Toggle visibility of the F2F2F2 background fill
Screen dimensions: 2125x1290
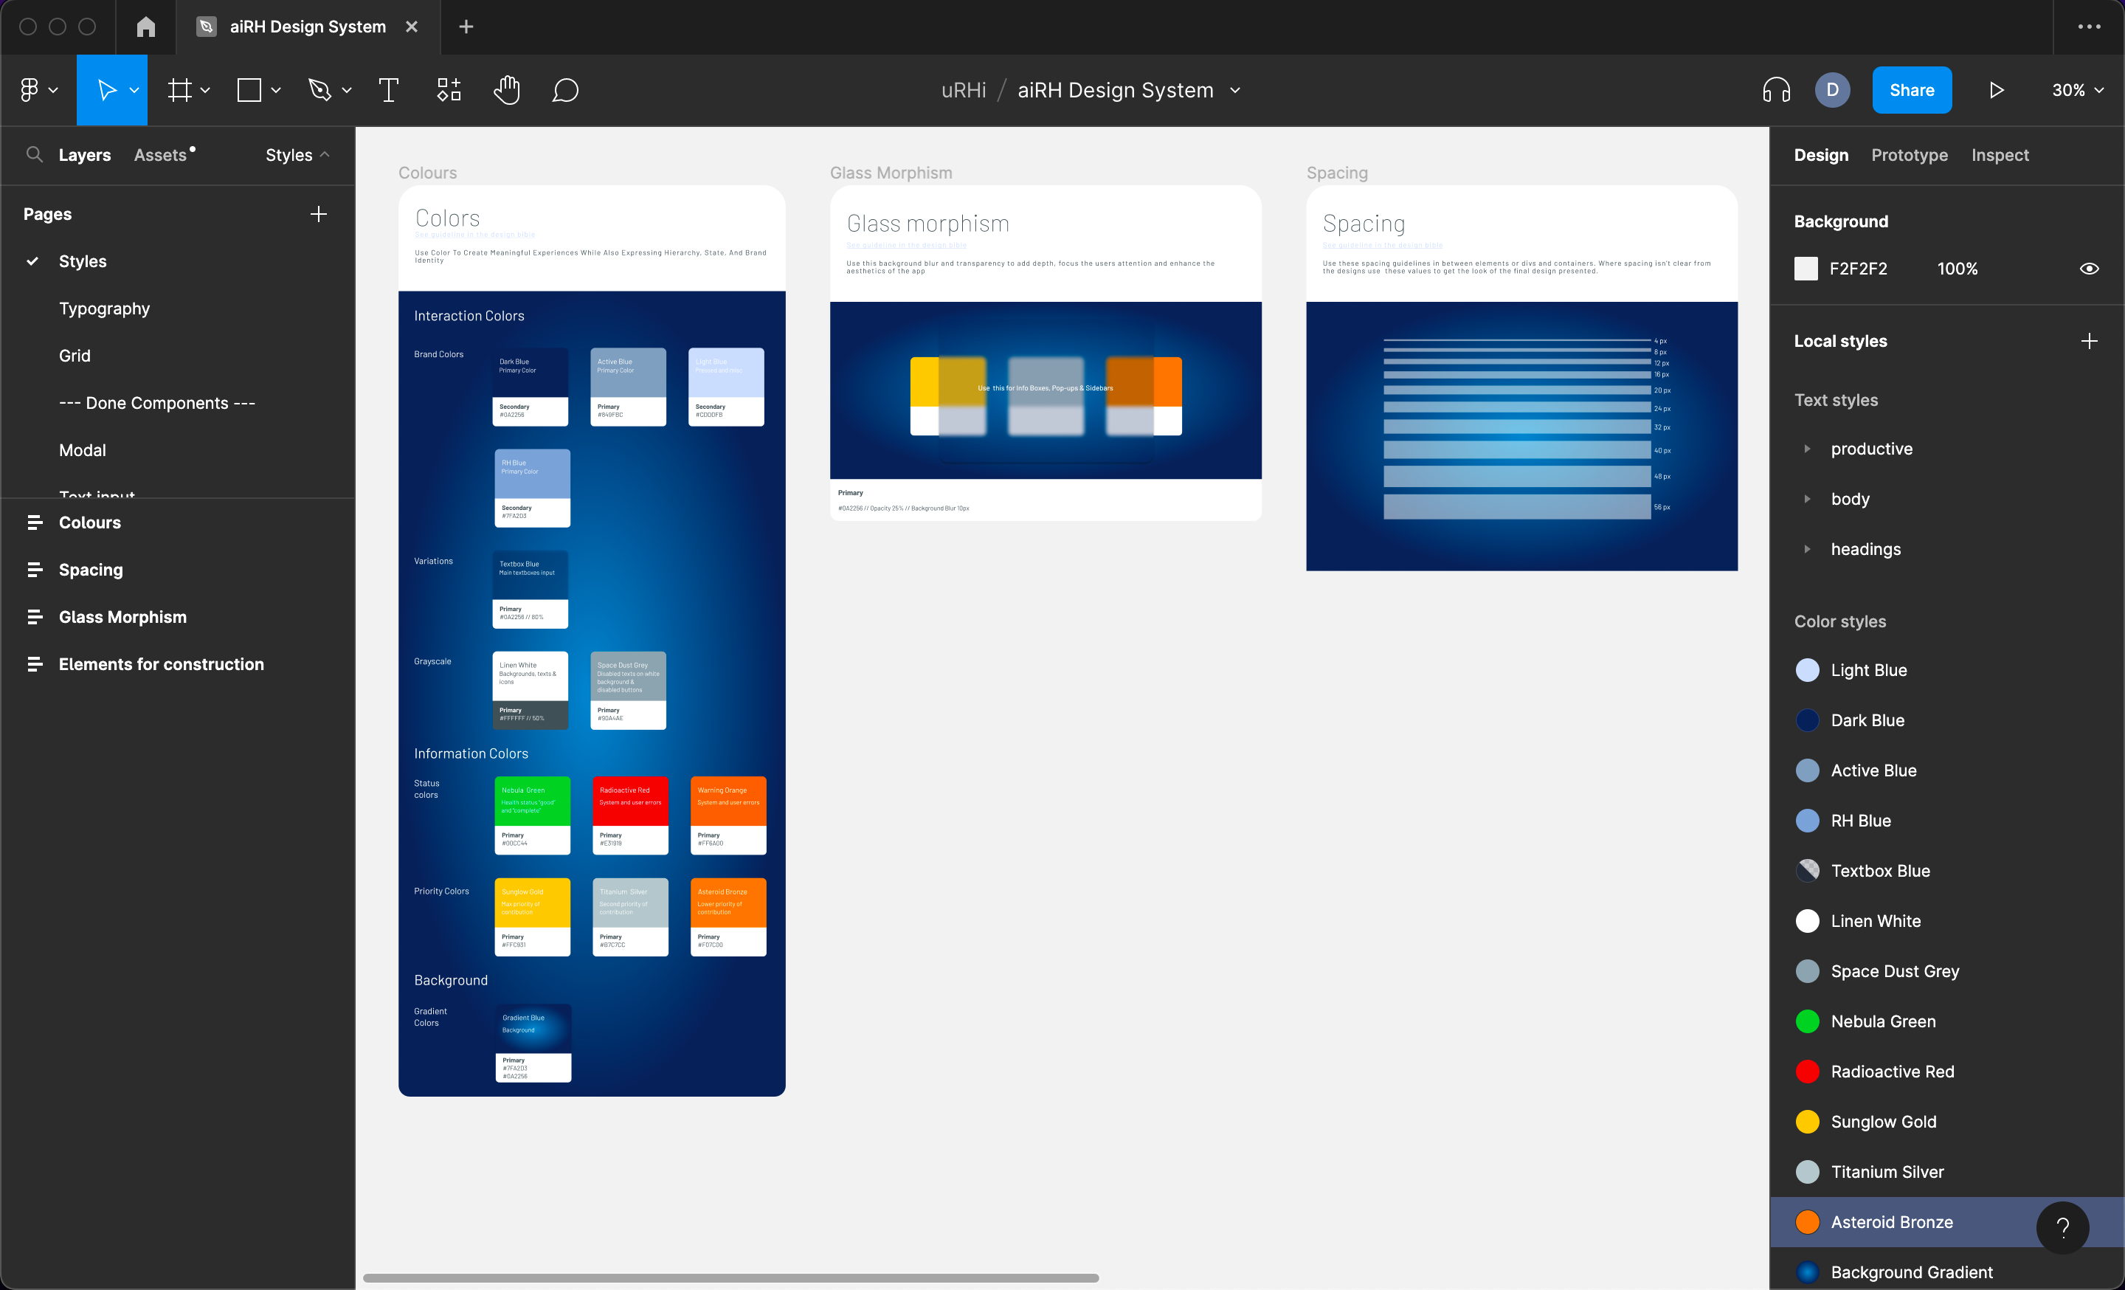(2090, 268)
